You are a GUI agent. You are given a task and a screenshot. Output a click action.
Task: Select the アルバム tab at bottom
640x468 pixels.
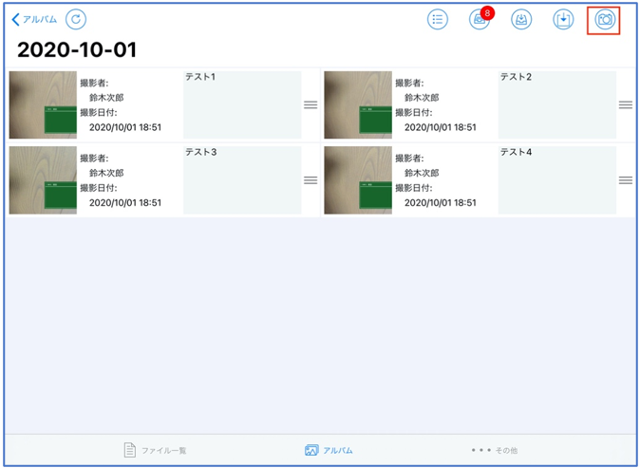(329, 450)
